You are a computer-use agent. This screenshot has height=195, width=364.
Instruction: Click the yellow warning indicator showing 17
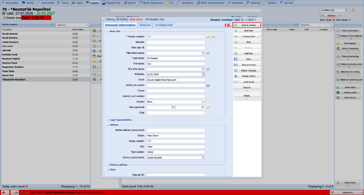tap(15, 192)
